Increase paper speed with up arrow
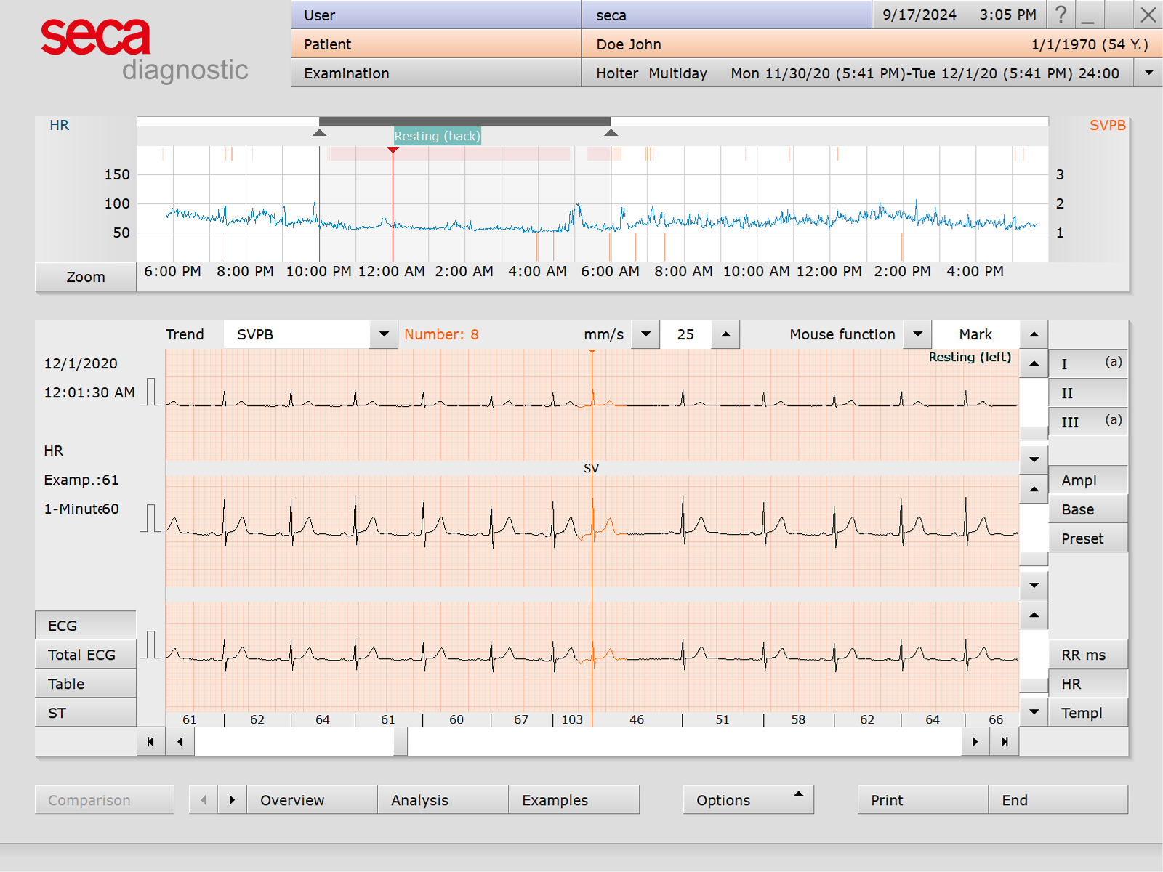1163x872 pixels. 725,334
